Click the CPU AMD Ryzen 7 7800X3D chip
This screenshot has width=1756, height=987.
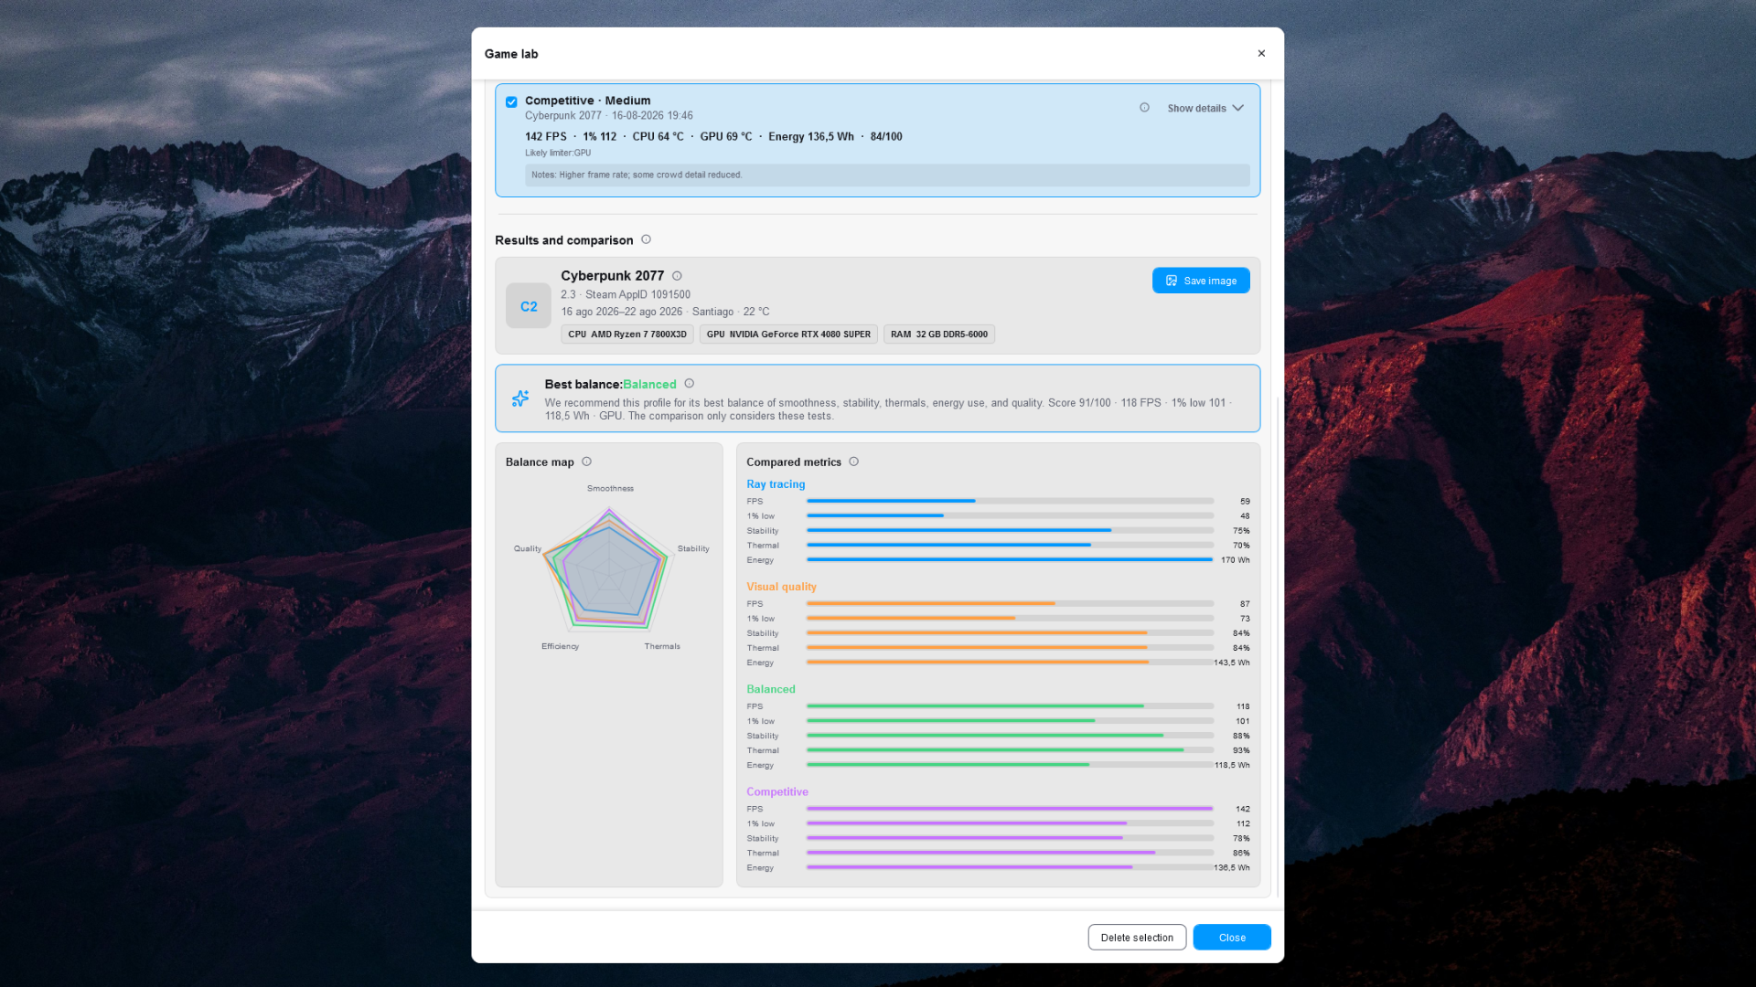(626, 334)
